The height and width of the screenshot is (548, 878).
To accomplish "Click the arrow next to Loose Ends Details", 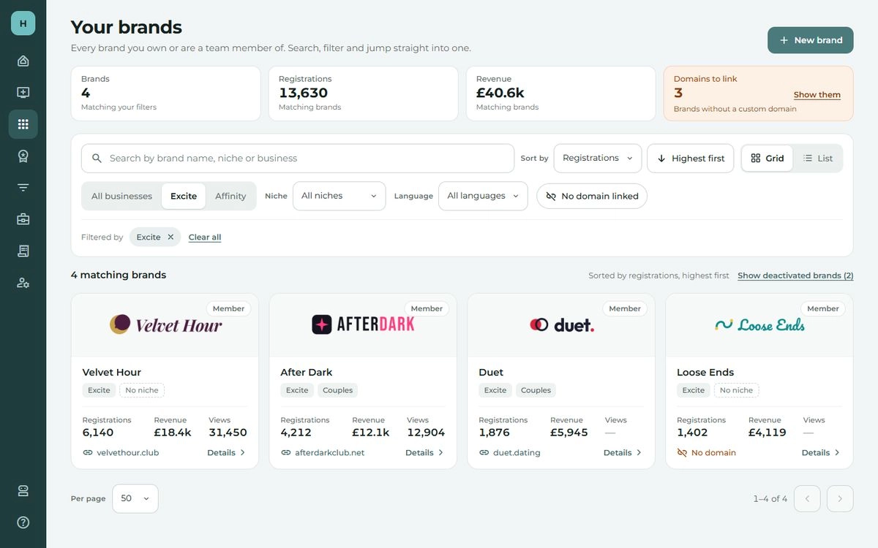I will point(838,453).
